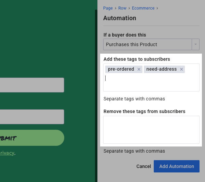Screen dimensions: 205x182
Task: Click the Add Automation button
Action: (x=176, y=166)
